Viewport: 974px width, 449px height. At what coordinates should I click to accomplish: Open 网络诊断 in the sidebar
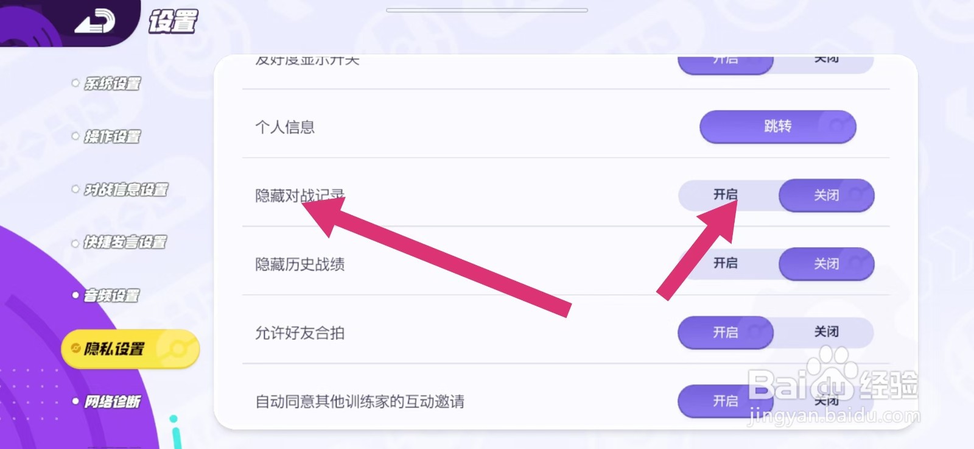[x=112, y=401]
